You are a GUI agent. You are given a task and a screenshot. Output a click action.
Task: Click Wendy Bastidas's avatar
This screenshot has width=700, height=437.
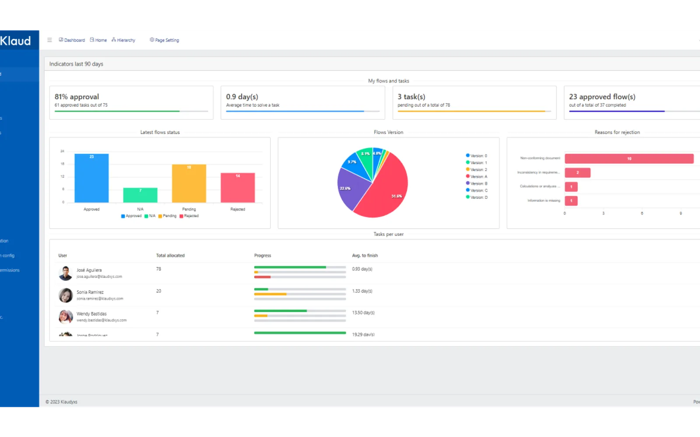point(66,317)
